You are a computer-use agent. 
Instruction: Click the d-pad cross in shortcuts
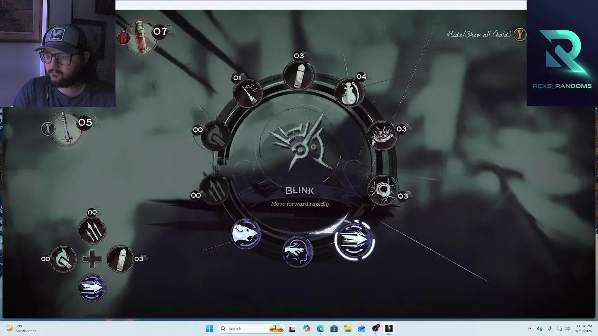pos(92,259)
